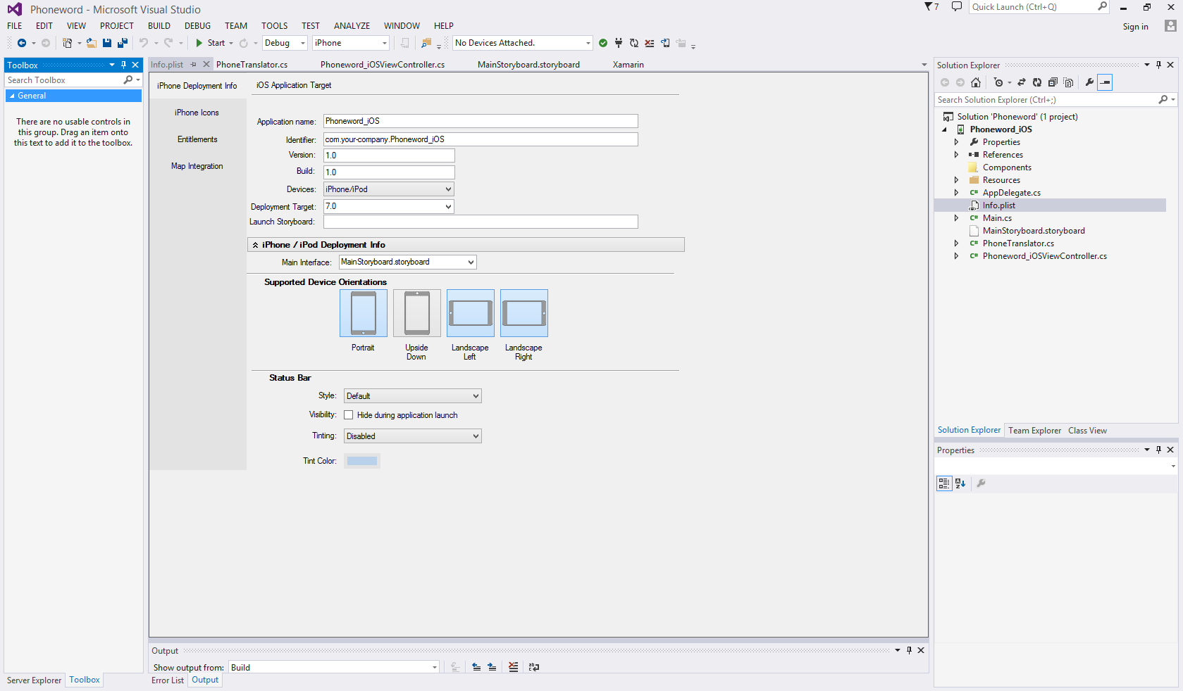Viewport: 1183px width, 691px height.
Task: Expand the References node in Solution Explorer
Action: coord(956,155)
